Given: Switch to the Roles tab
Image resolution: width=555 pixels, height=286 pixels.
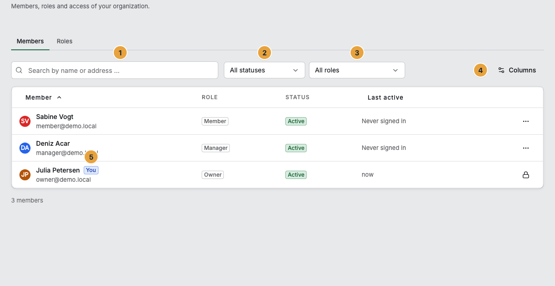Looking at the screenshot, I should click(x=65, y=41).
